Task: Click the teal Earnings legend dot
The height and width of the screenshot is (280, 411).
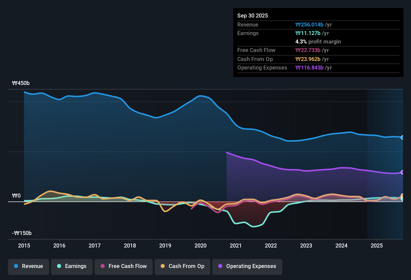Action: tap(59, 266)
